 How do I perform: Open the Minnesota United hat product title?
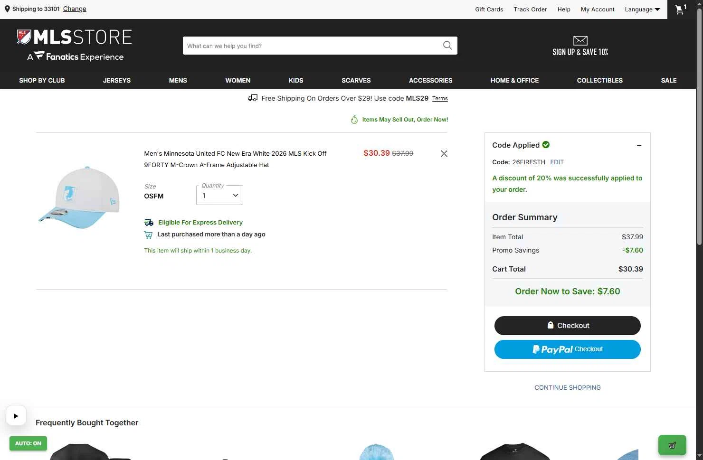point(235,159)
